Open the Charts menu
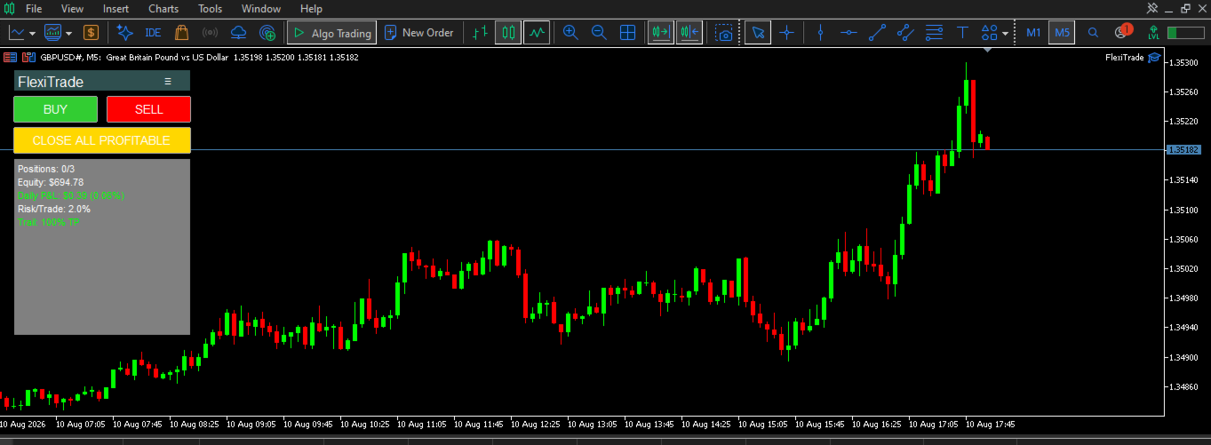This screenshot has height=445, width=1211. pos(163,9)
